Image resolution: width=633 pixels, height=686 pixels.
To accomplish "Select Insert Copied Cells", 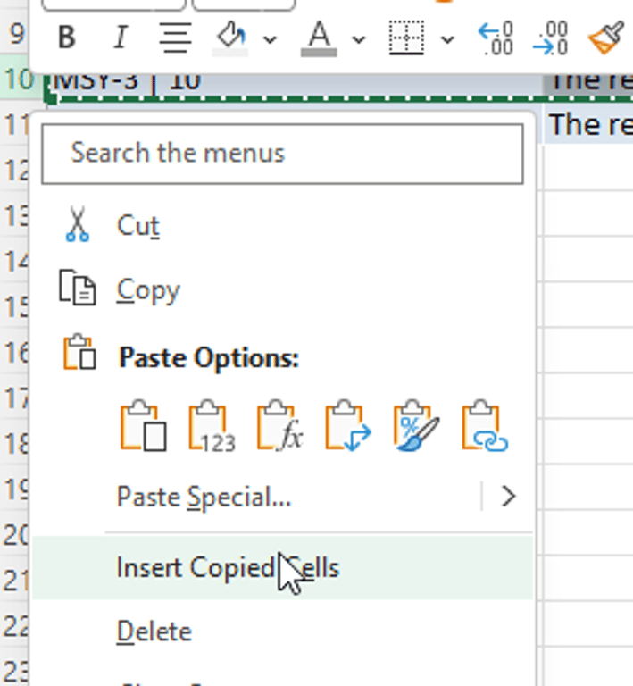I will pyautogui.click(x=228, y=568).
